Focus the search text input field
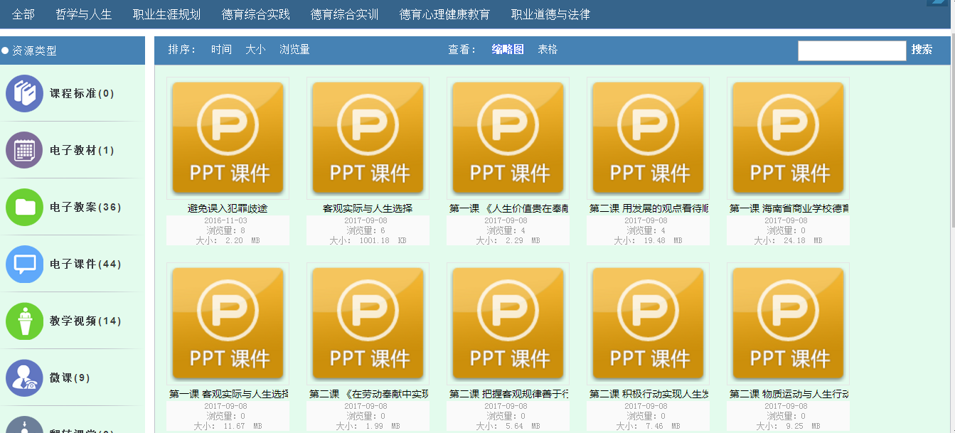The image size is (955, 433). (851, 50)
